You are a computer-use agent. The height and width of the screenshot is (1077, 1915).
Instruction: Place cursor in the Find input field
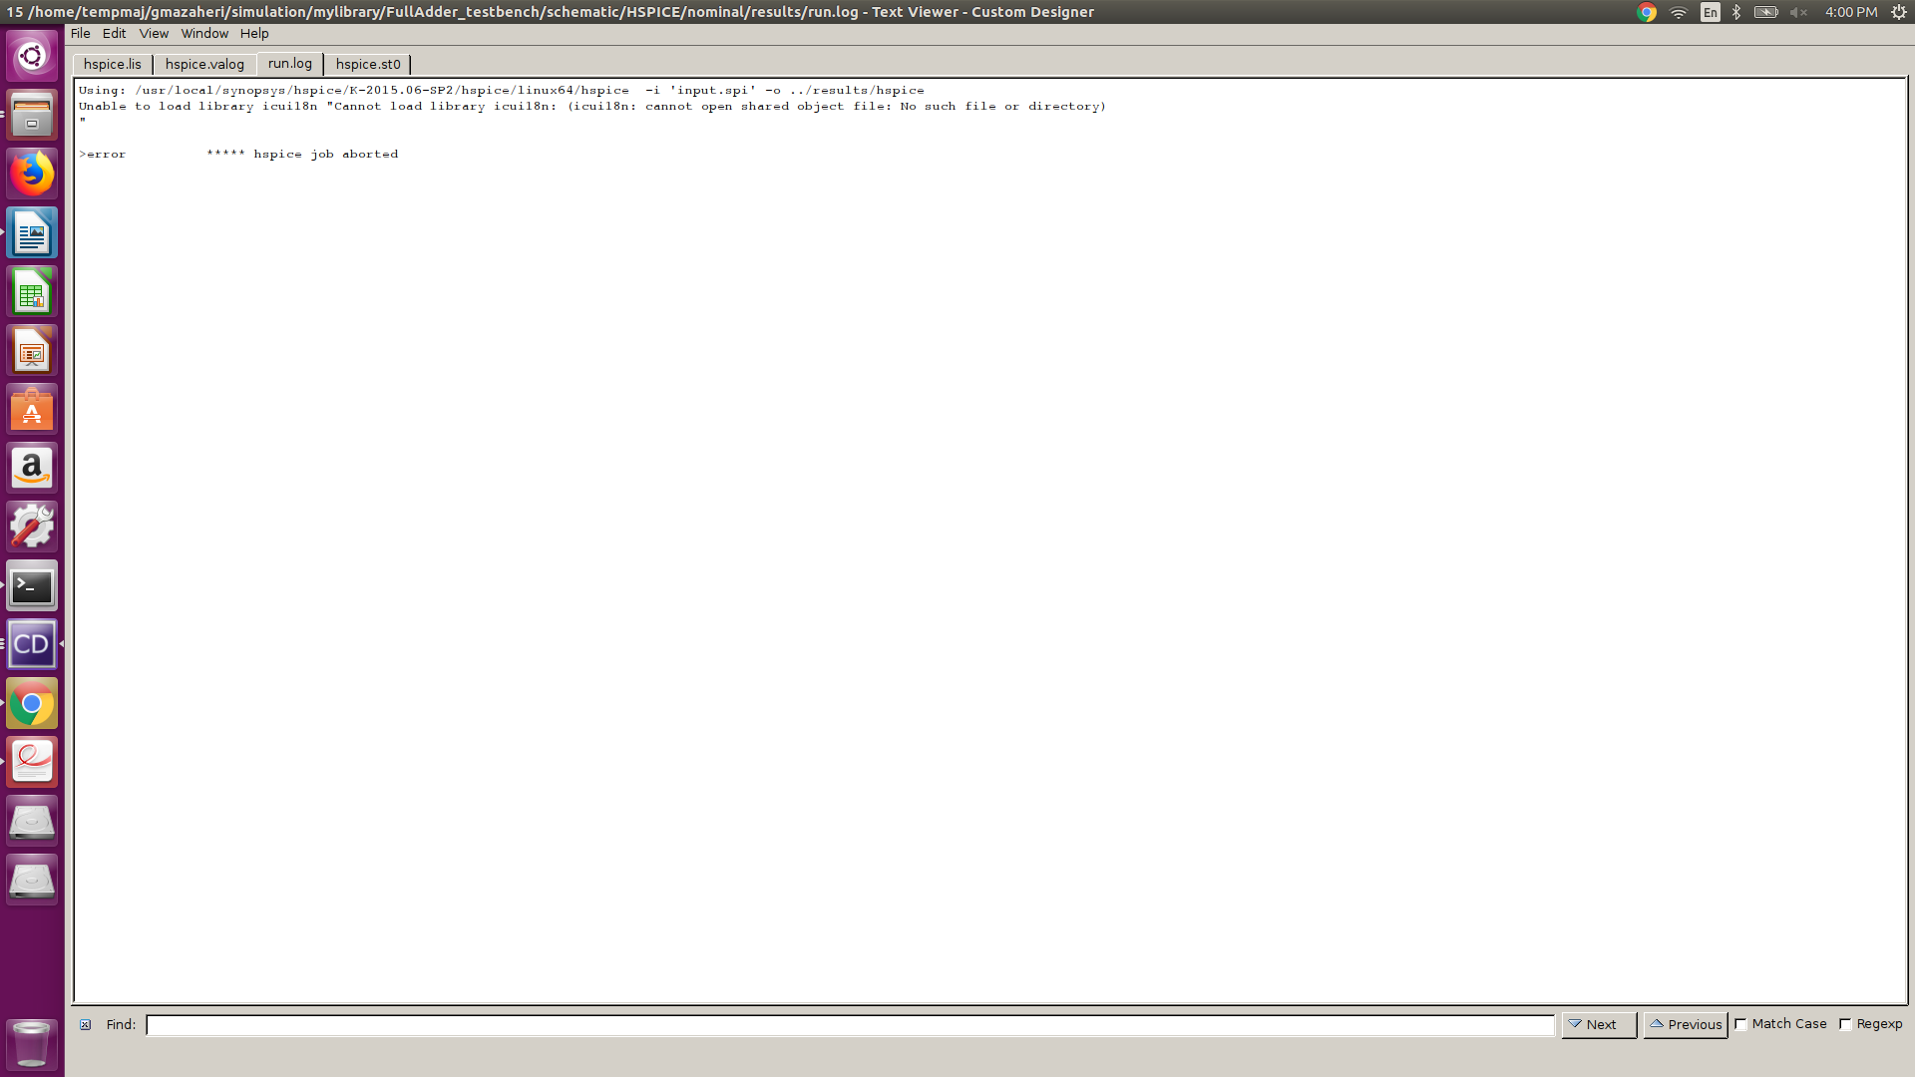click(x=848, y=1024)
